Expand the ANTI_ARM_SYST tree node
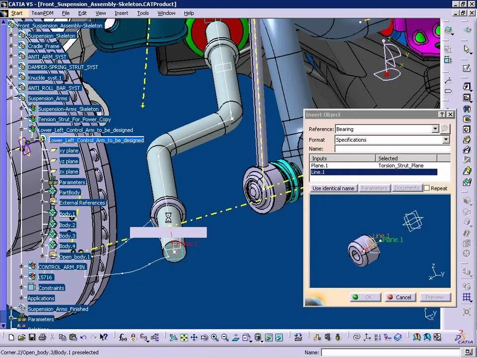This screenshot has height=358, width=477. click(x=11, y=57)
